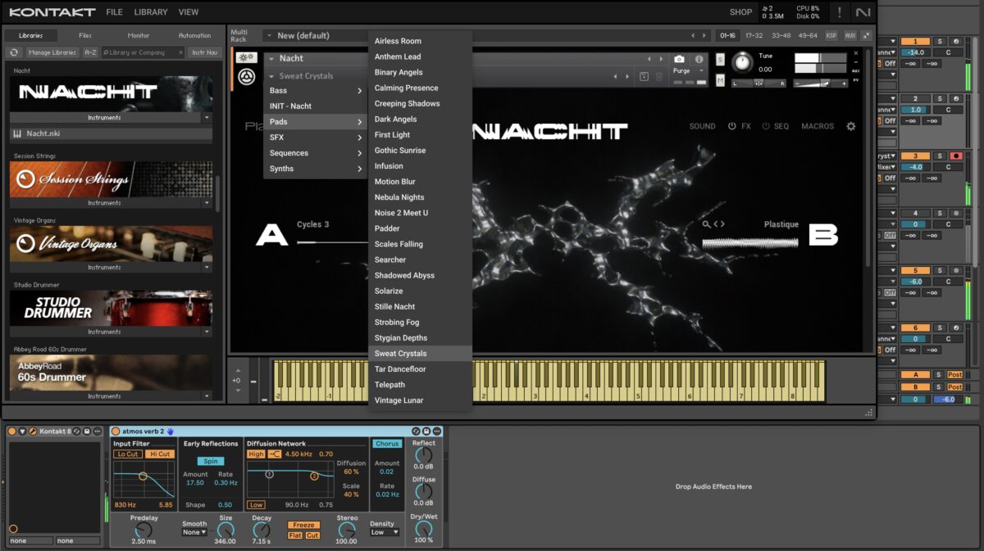Toggle the Kontakt instrument Solo button
The width and height of the screenshot is (984, 551).
(x=720, y=59)
